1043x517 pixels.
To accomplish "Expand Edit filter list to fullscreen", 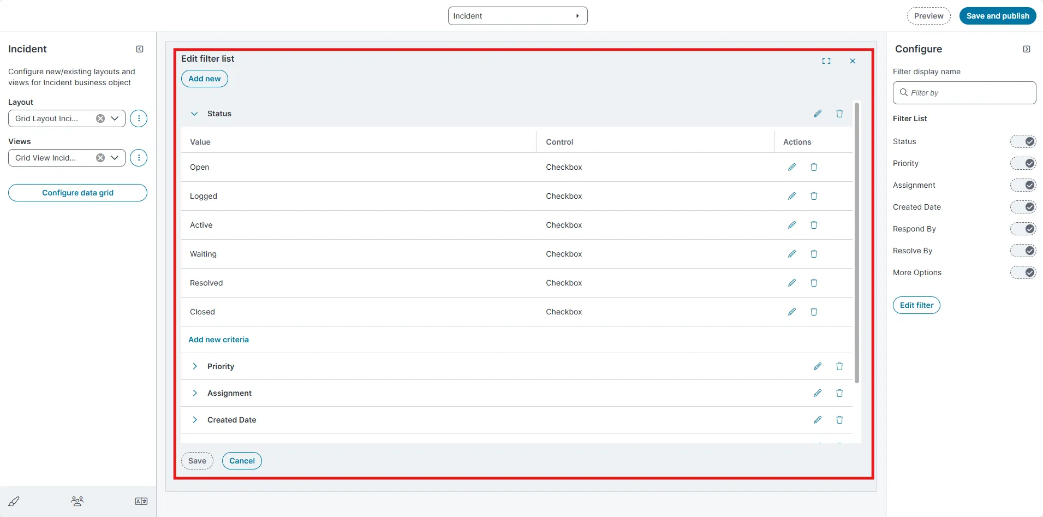I will click(x=826, y=61).
